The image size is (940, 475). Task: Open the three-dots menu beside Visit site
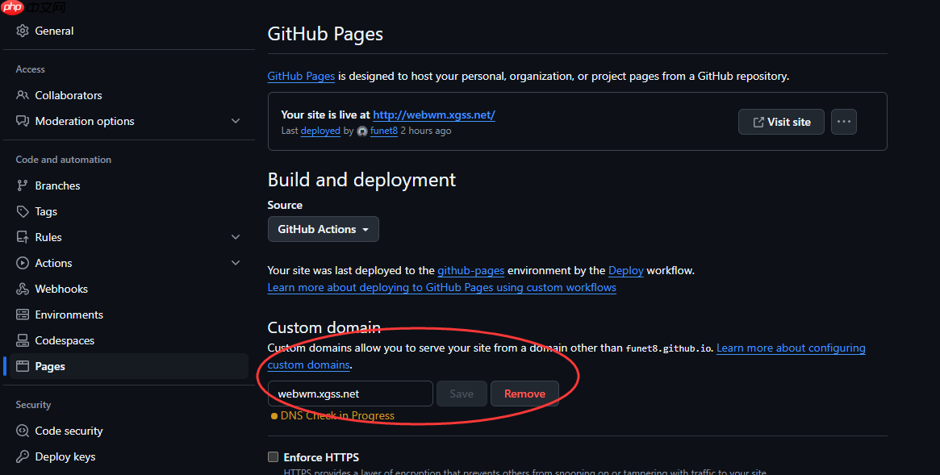(843, 123)
